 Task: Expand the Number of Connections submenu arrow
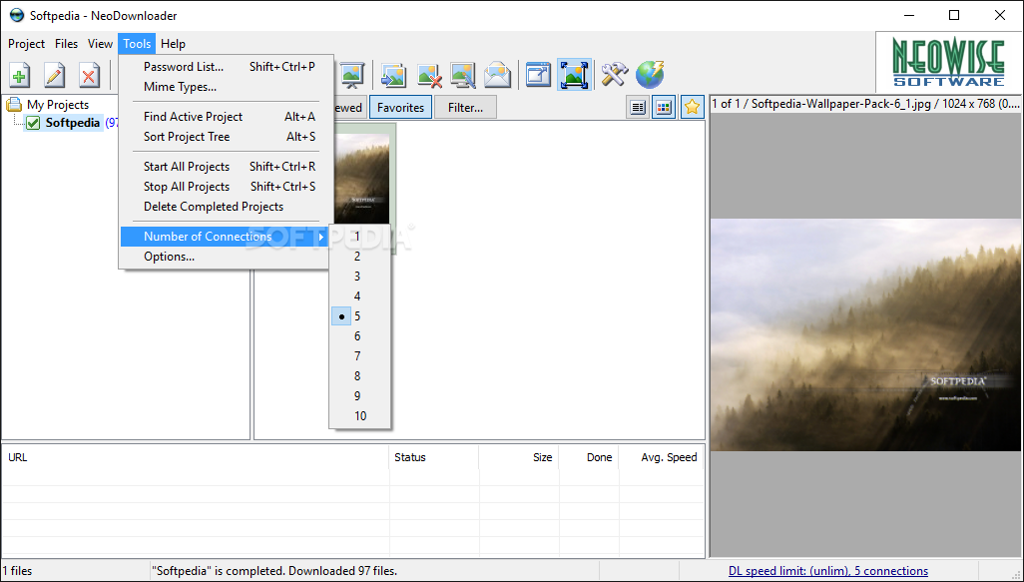[x=321, y=237]
